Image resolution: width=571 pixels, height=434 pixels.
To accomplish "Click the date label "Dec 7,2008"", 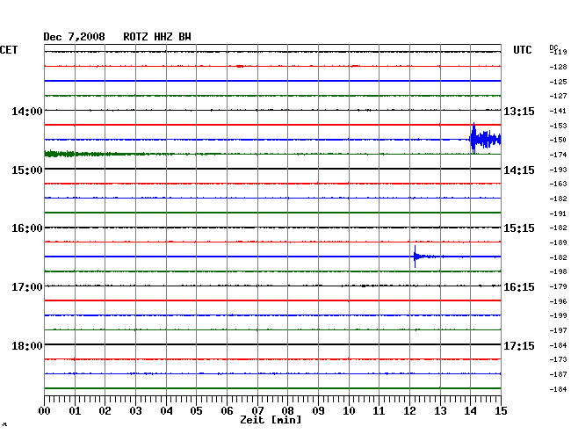I will pos(74,37).
